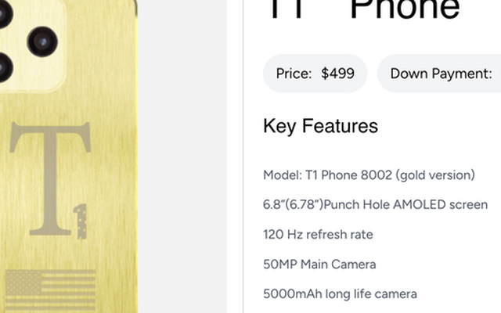
Task: Click the fully visible right camera lens
Action: point(42,41)
